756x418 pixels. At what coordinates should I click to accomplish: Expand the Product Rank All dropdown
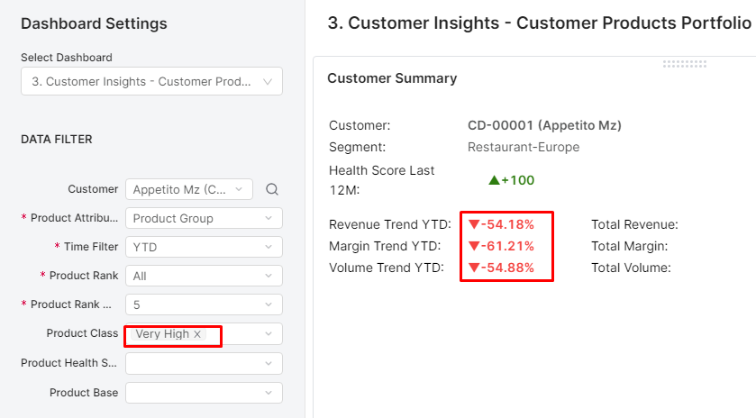tap(204, 276)
